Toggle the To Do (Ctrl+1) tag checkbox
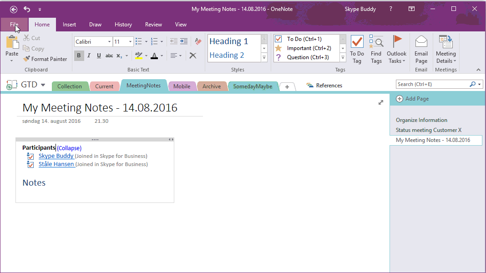 [278, 39]
